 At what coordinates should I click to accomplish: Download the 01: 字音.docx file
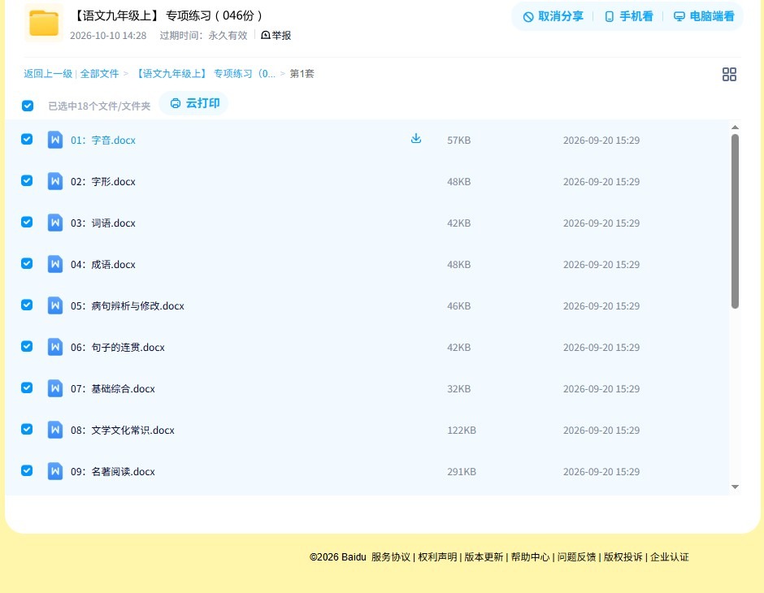pyautogui.click(x=415, y=139)
